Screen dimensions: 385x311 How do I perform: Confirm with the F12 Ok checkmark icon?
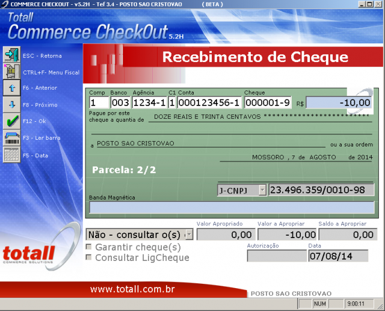point(11,121)
